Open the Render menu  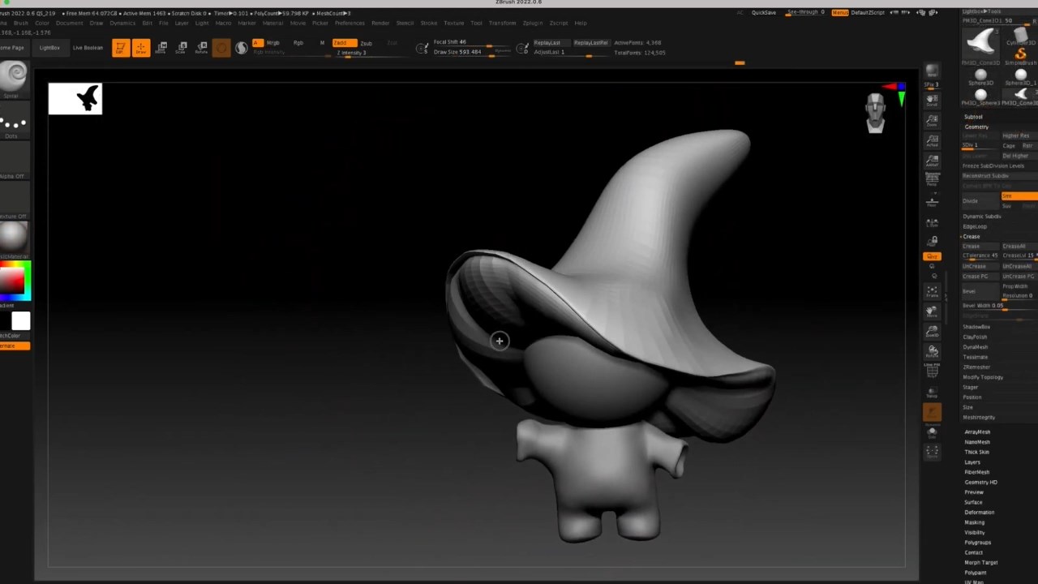click(x=380, y=23)
